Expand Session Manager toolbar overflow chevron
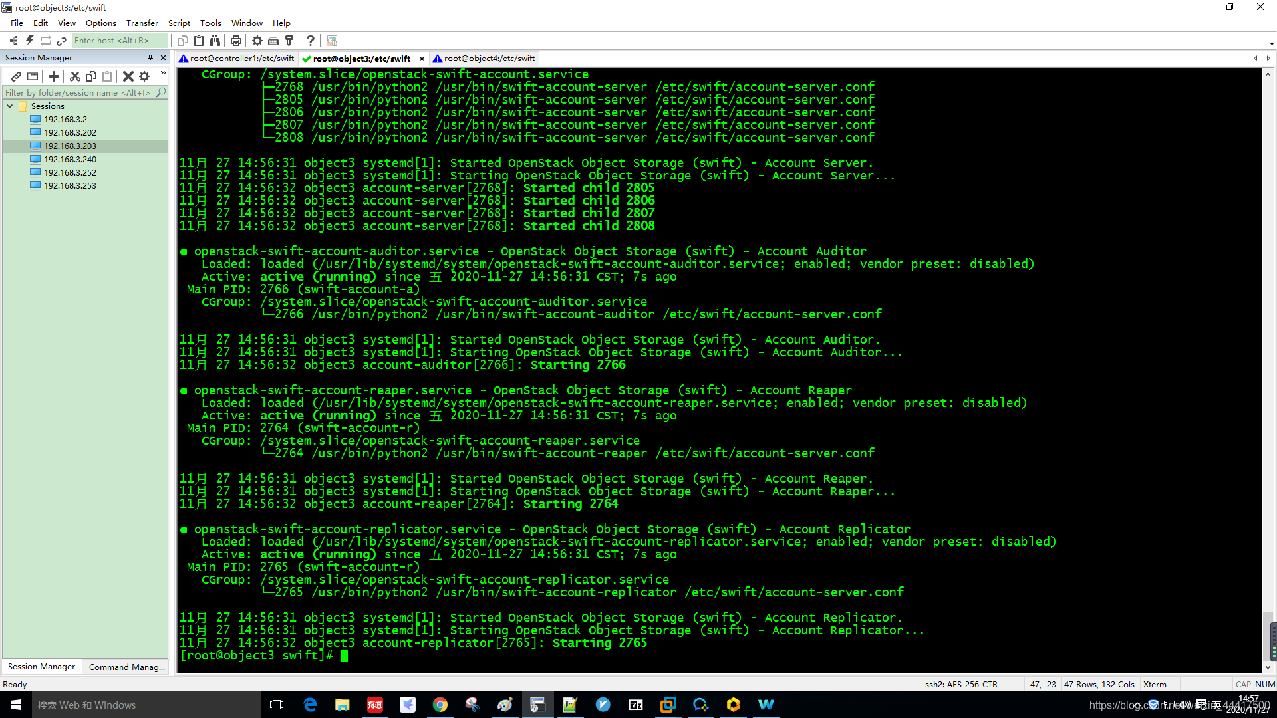The width and height of the screenshot is (1277, 718). pyautogui.click(x=163, y=73)
